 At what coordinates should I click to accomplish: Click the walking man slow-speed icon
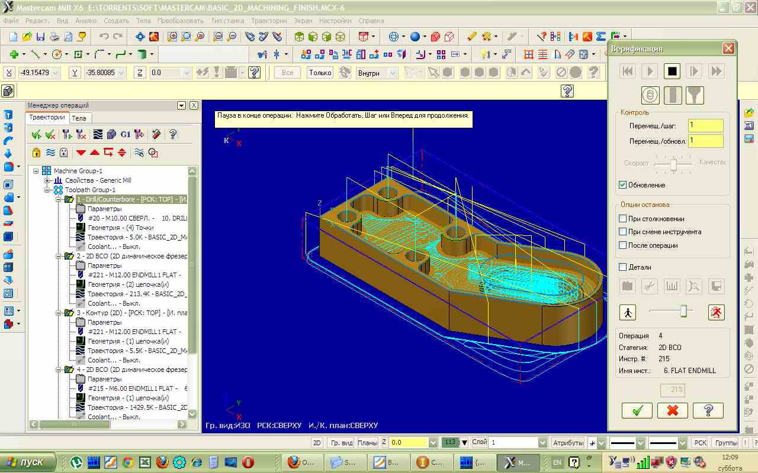(628, 312)
